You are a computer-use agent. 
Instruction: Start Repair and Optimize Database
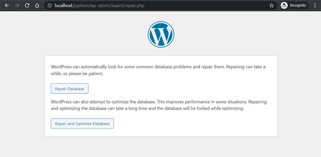(82, 123)
